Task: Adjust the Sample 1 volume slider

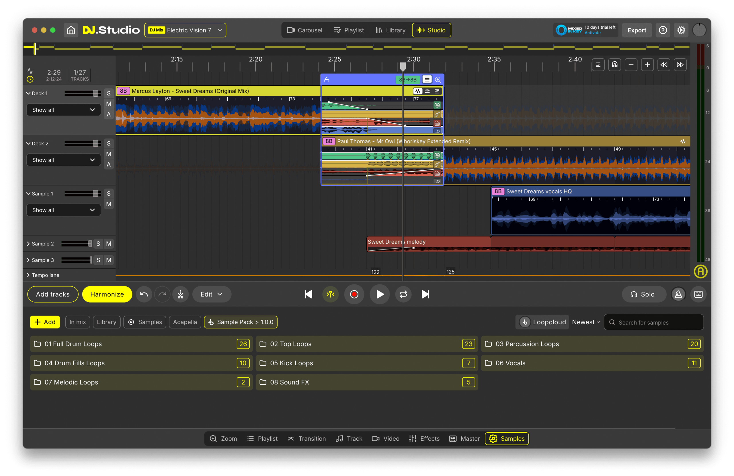Action: point(95,194)
